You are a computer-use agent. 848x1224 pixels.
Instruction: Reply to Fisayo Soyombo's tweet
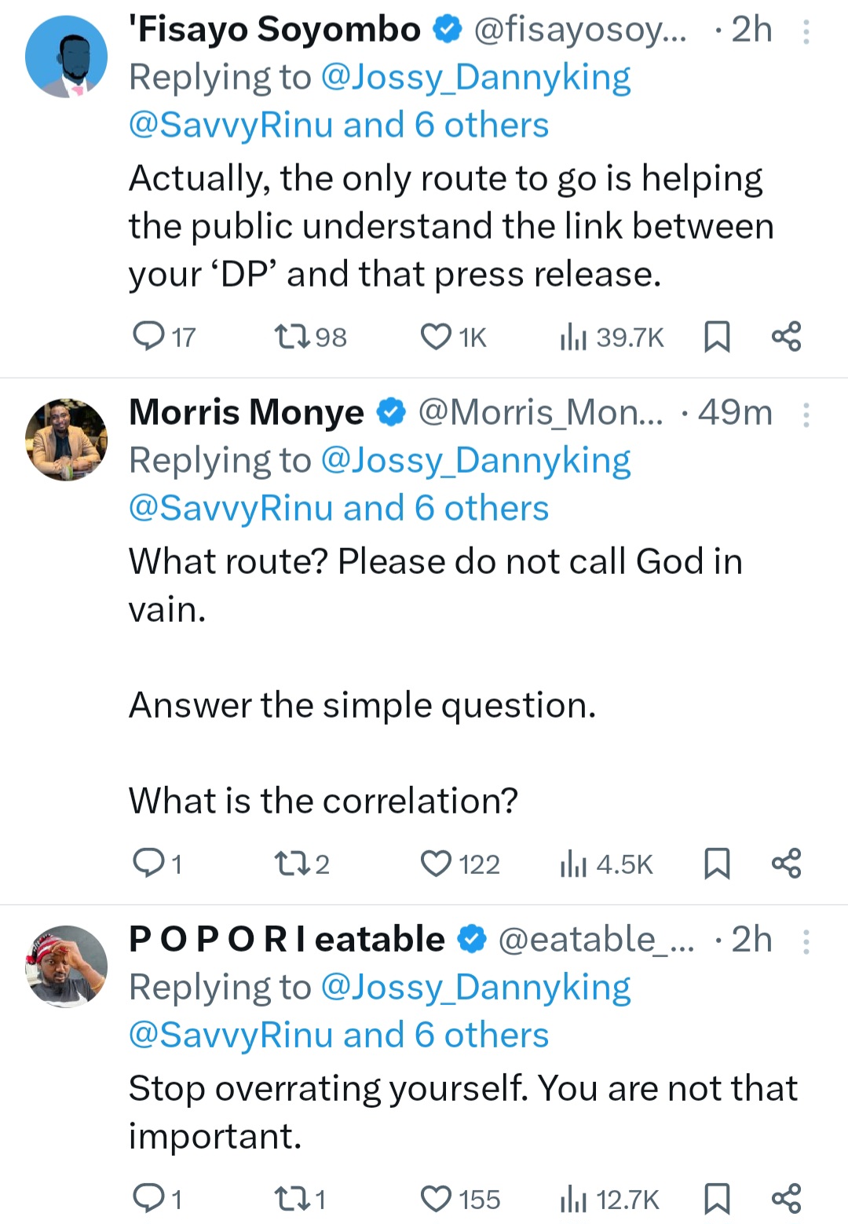click(148, 337)
